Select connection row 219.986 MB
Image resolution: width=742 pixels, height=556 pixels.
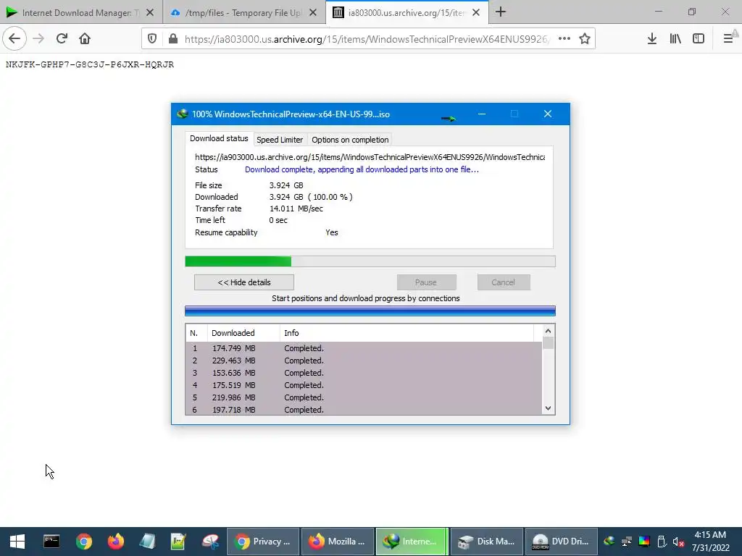[364, 397]
